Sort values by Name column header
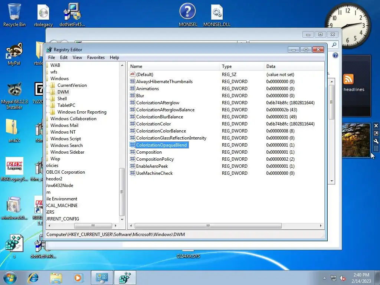This screenshot has width=380, height=285. pyautogui.click(x=174, y=66)
